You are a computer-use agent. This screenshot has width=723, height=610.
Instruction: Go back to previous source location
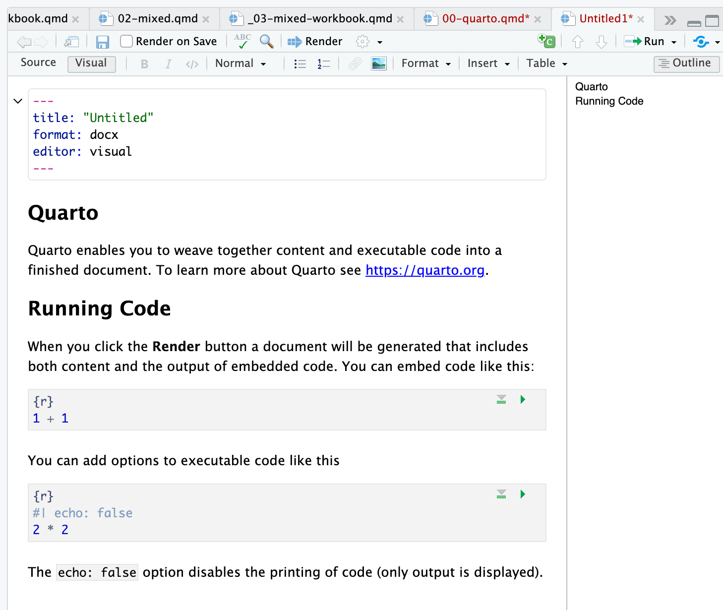coord(24,42)
